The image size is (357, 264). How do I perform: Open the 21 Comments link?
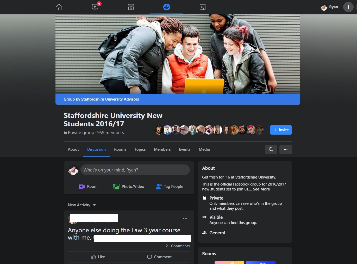click(x=178, y=246)
